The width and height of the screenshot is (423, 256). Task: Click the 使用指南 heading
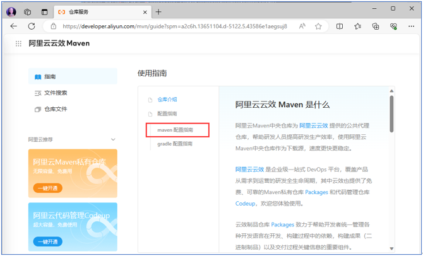coord(152,73)
